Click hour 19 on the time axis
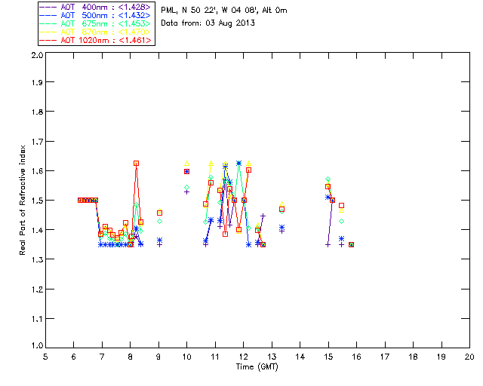The height and width of the screenshot is (386, 483). point(441,357)
